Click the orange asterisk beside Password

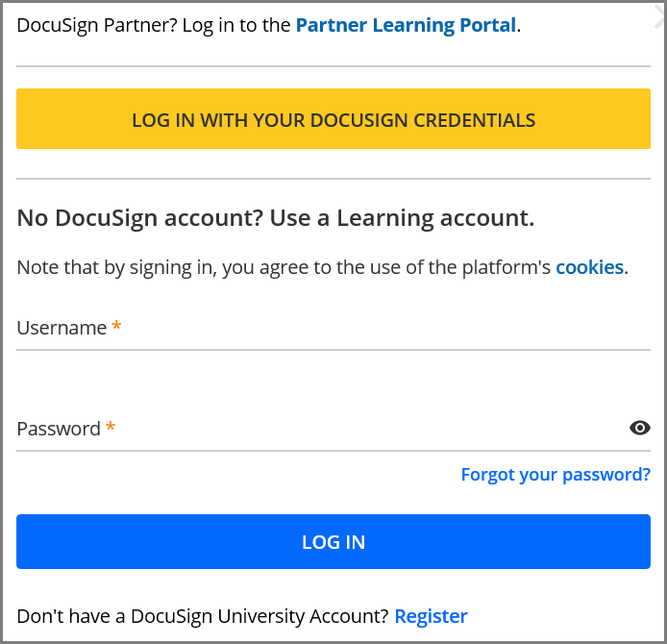pos(111,427)
